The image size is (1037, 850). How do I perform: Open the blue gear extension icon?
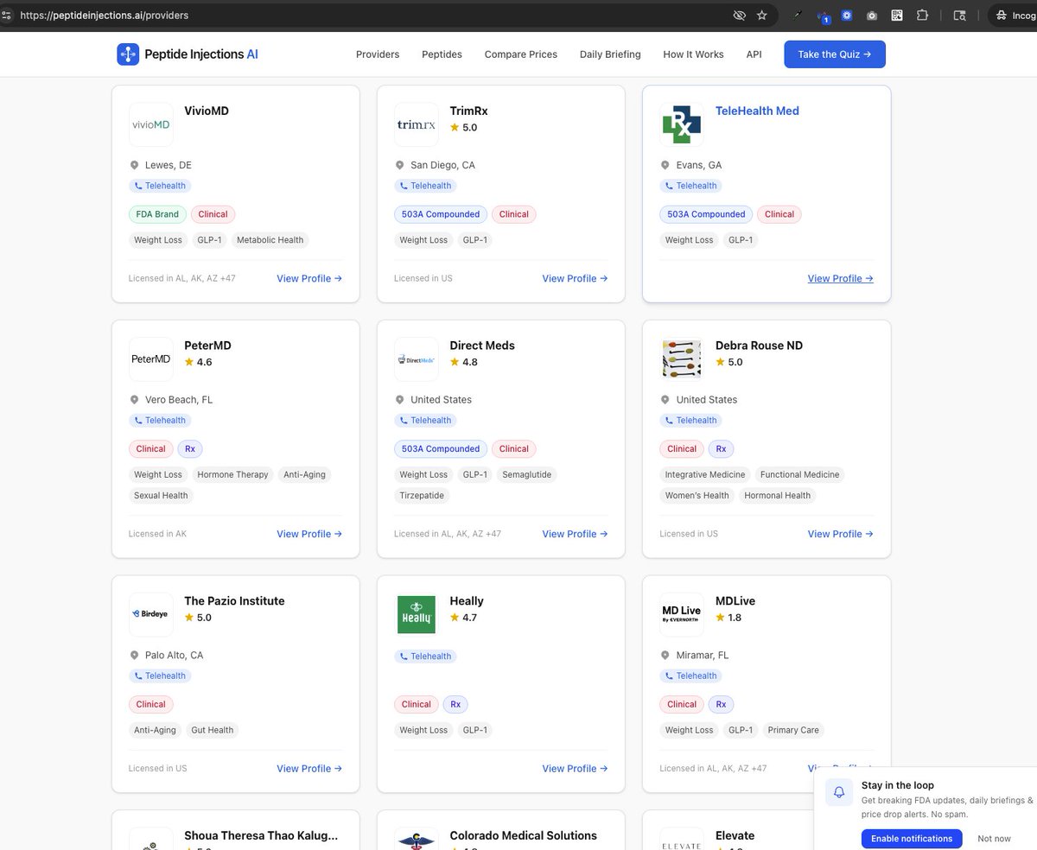(847, 16)
